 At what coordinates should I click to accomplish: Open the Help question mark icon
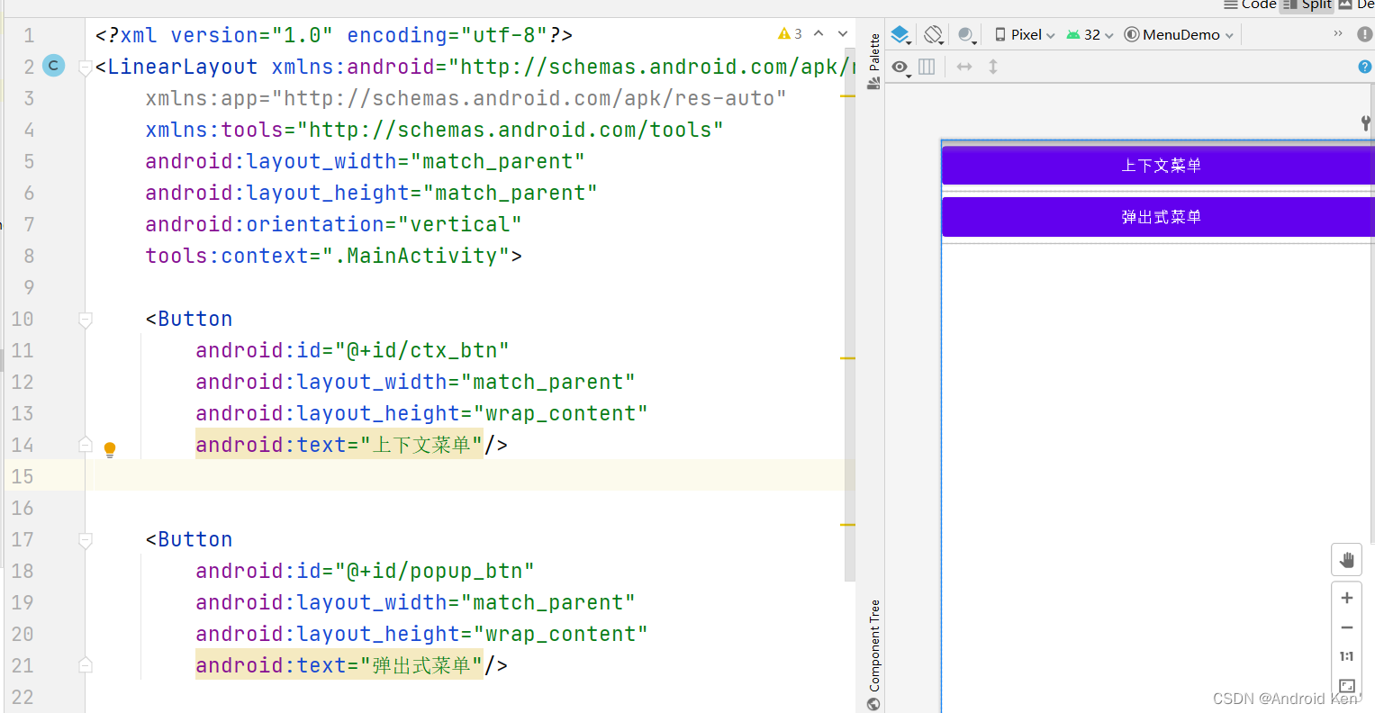(1365, 66)
